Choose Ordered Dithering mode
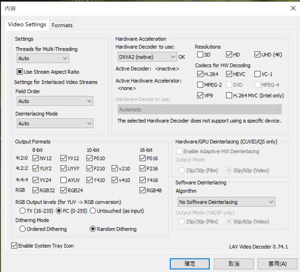Screen dimensions: 300x272 click(x=23, y=229)
